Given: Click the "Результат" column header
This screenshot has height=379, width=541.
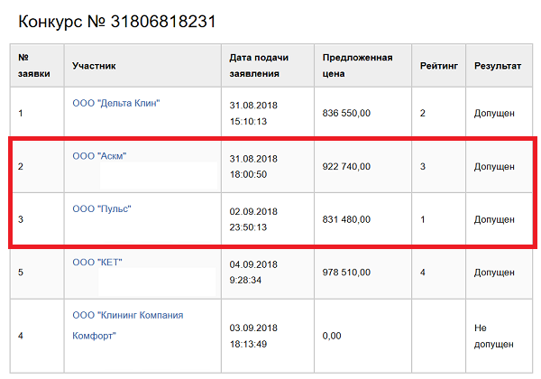Looking at the screenshot, I should click(498, 66).
